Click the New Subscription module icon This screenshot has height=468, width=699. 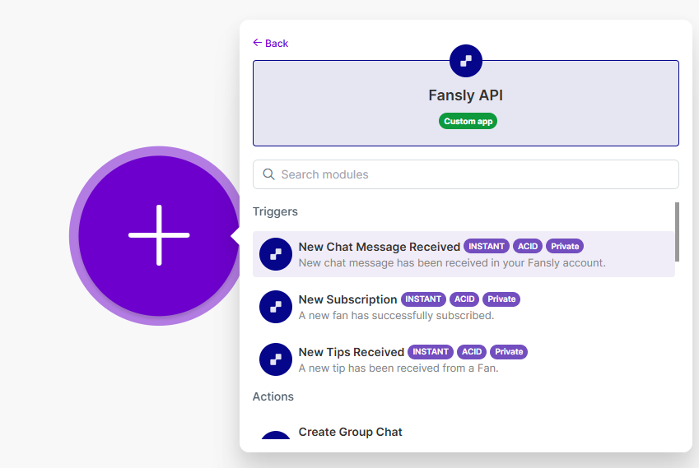point(276,307)
